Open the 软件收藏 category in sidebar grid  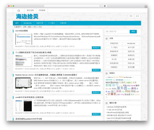(x=131, y=67)
